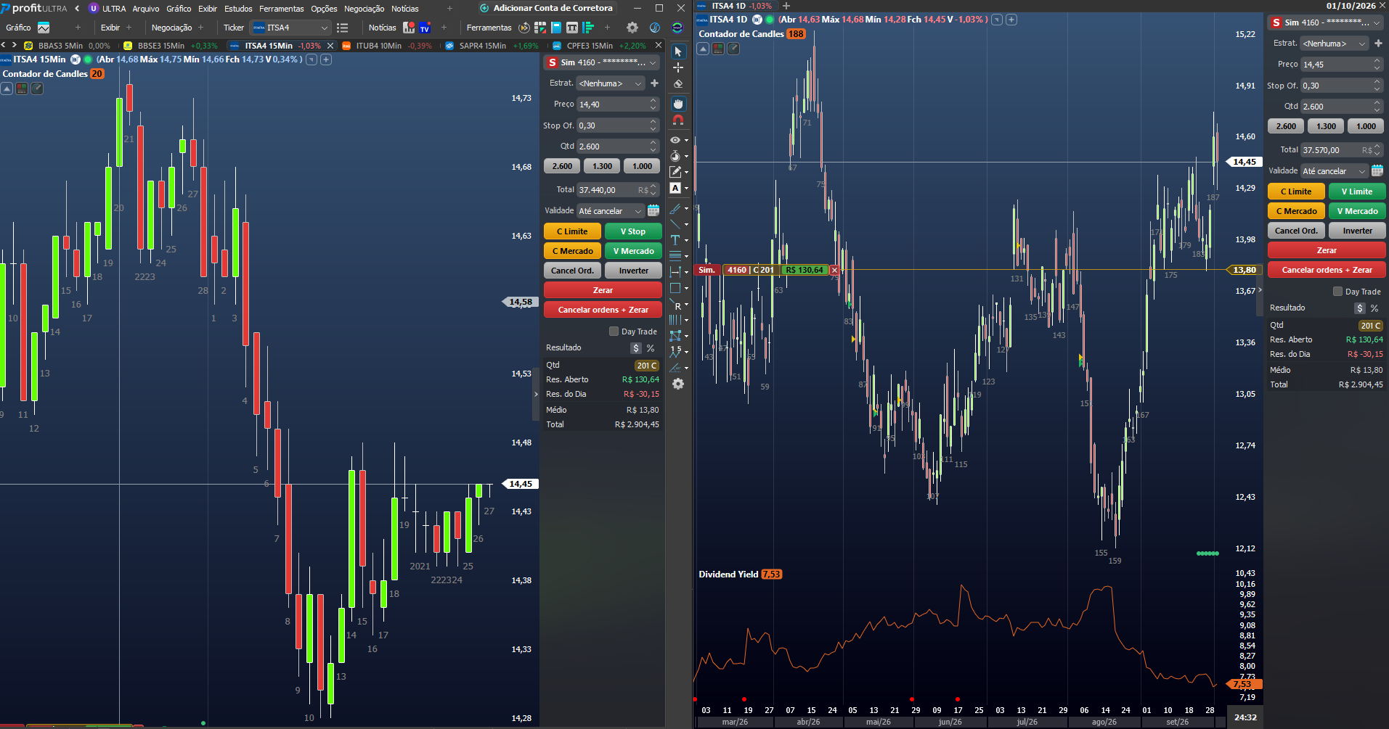
Task: Click Zerar in the right order panel
Action: pyautogui.click(x=1327, y=250)
